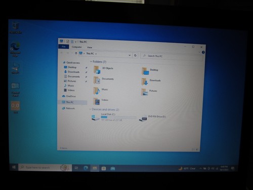This screenshot has width=253, height=190.
Task: Click taskbar 'Type here to search' box
Action: tap(45, 168)
